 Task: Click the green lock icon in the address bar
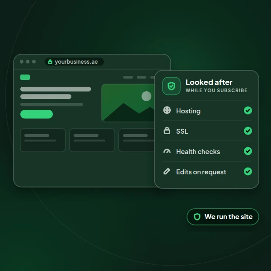tap(50, 61)
